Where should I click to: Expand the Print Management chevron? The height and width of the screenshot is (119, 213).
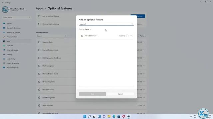[x=144, y=98]
